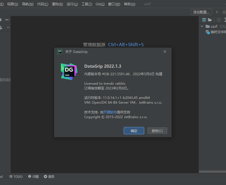Click the horizontal scrollbar in files panel
Screen dimensions: 226x185
(x=212, y=172)
